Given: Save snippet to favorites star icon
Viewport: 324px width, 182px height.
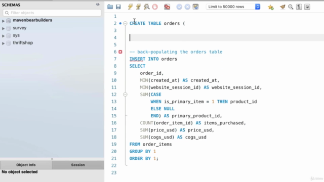Looking at the screenshot, I should click(x=271, y=7).
